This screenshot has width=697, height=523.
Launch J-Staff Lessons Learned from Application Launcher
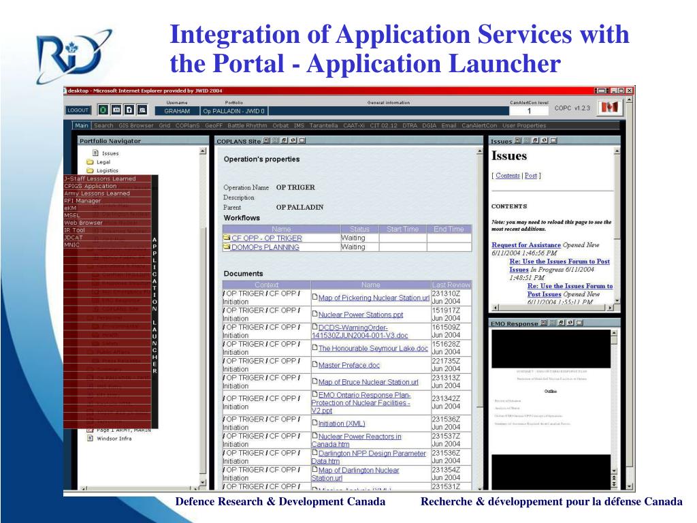click(x=107, y=178)
